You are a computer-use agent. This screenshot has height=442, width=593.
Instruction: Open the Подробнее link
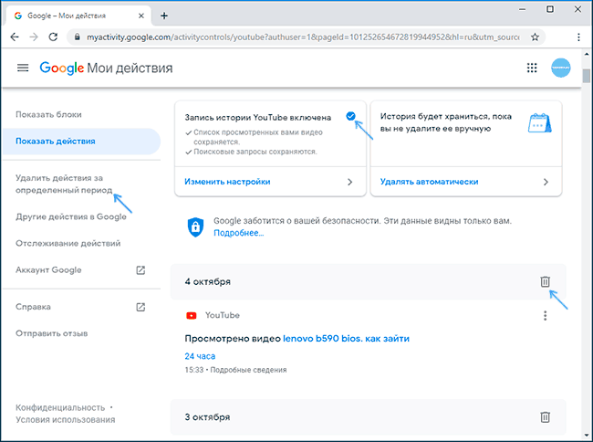point(238,234)
